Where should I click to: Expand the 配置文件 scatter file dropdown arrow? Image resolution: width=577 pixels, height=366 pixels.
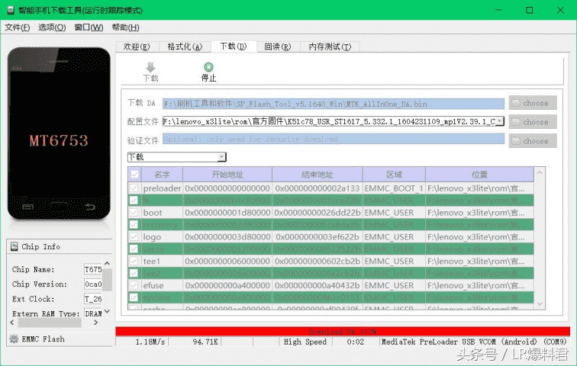click(x=500, y=121)
